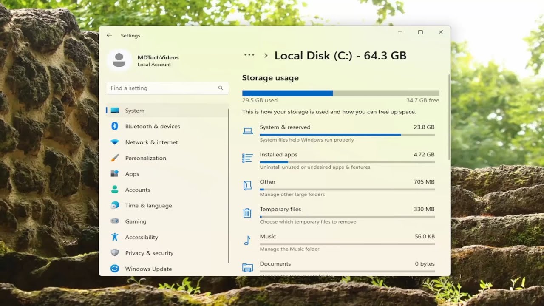This screenshot has width=544, height=306.
Task: Click the Find a setting search box
Action: pyautogui.click(x=167, y=88)
